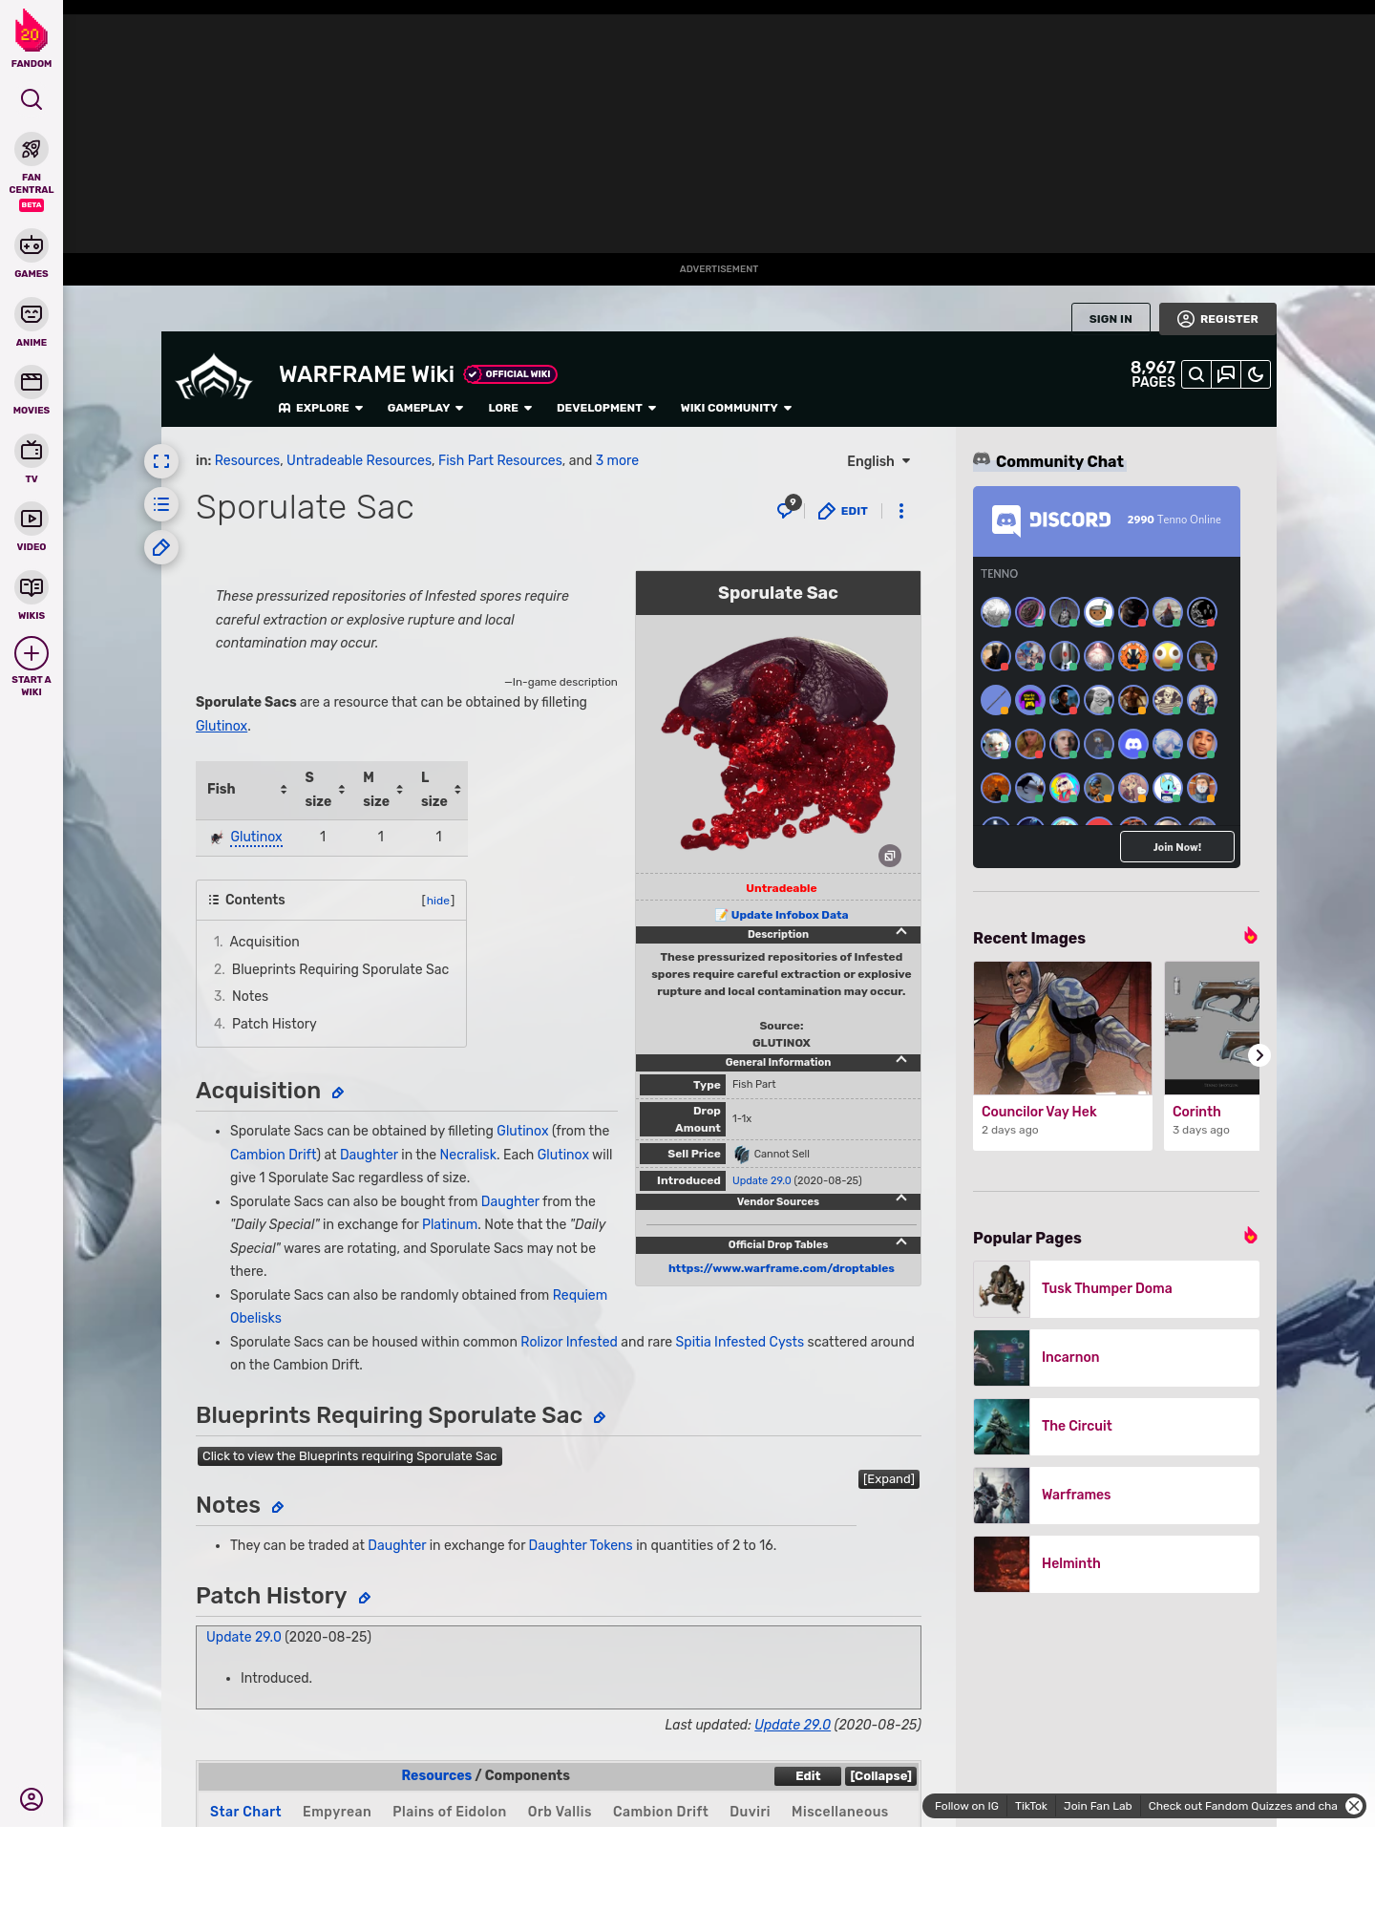
Task: Open the Games controller icon
Action: 32,245
